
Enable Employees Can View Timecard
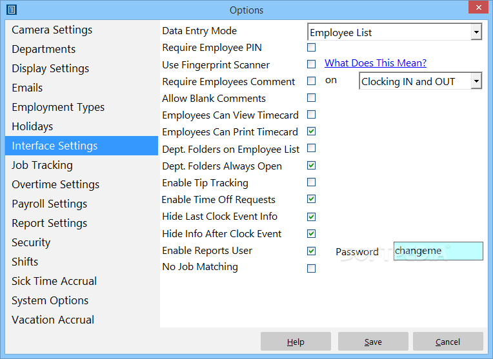coord(311,114)
